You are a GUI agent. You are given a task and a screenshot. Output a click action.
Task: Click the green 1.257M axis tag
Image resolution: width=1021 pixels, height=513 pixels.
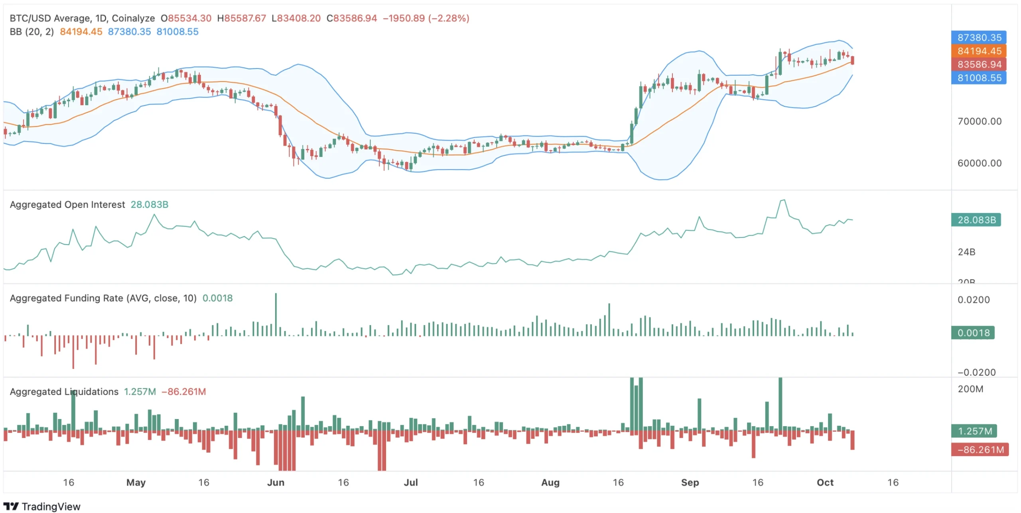974,431
